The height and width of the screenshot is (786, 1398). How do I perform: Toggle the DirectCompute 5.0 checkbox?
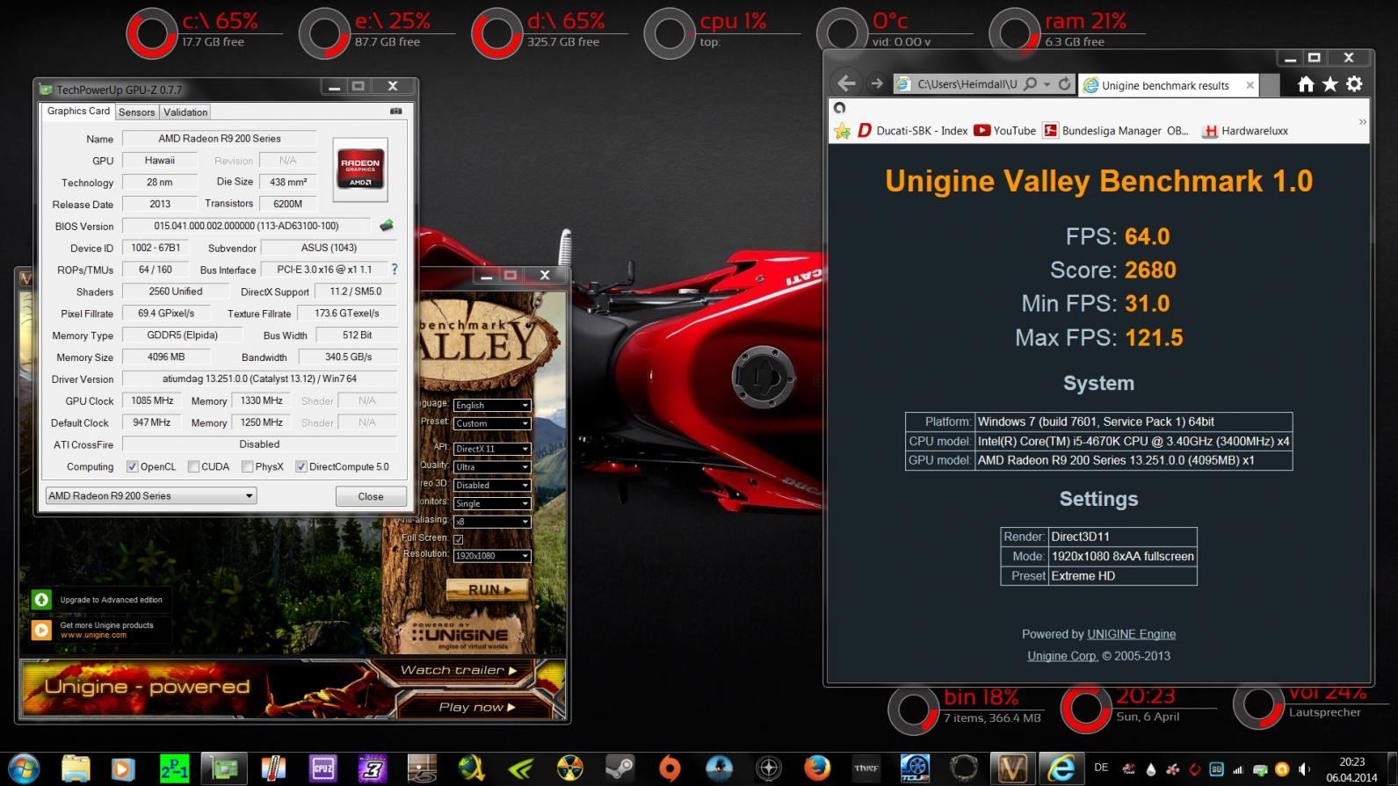[301, 466]
